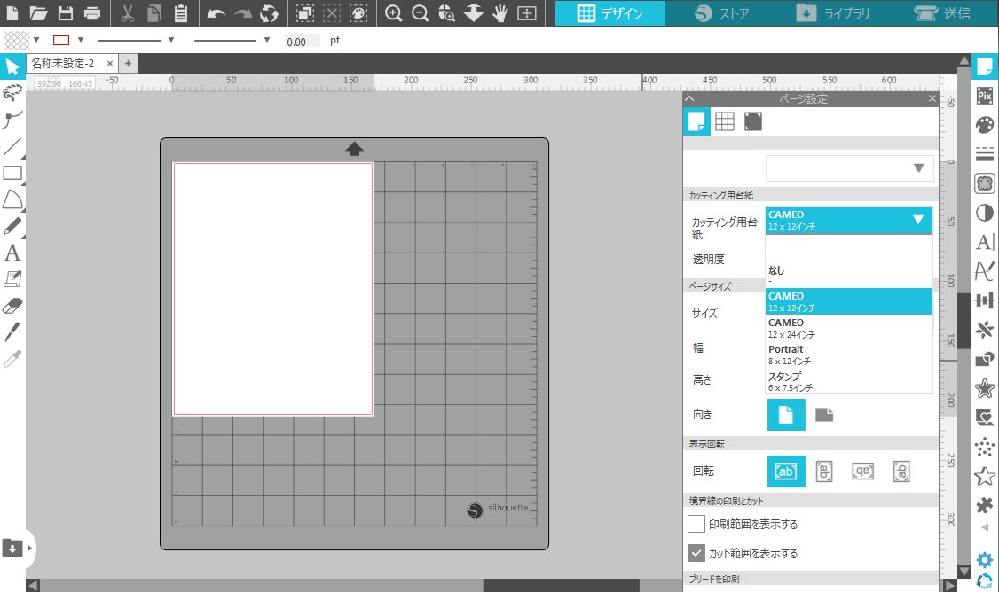Open the Pix panel in right sidebar

[984, 96]
